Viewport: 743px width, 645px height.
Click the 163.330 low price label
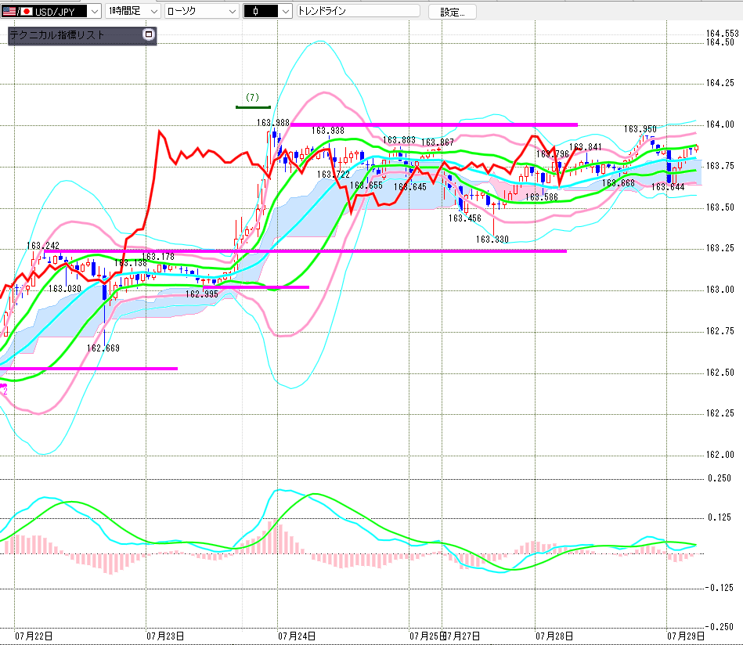492,240
